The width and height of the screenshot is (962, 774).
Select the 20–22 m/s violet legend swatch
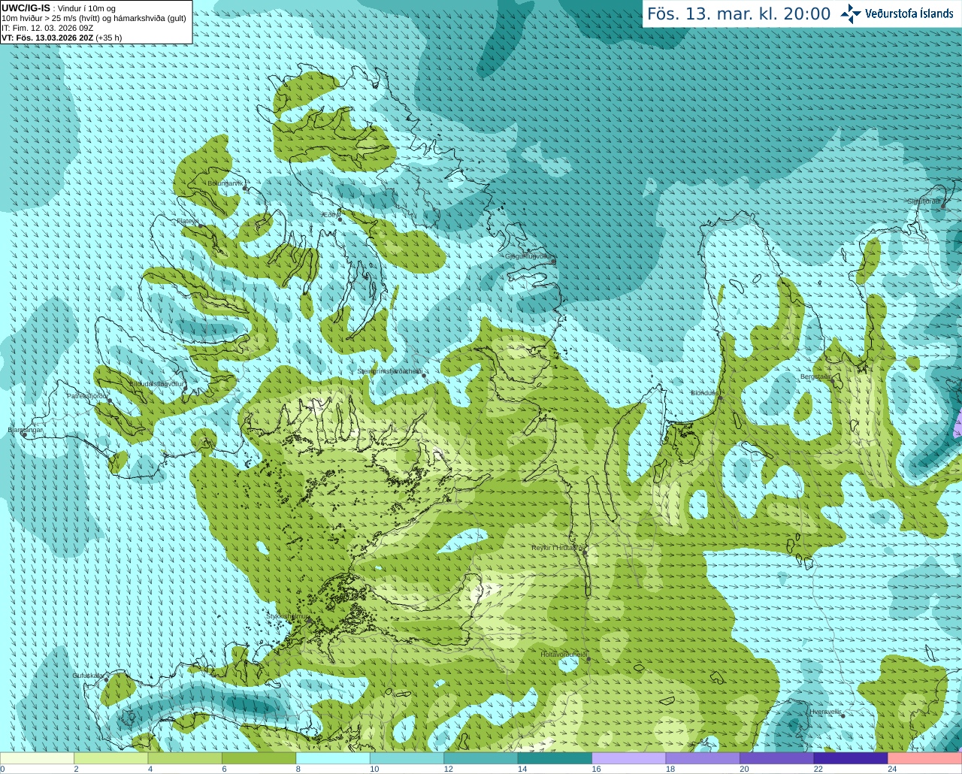click(x=777, y=758)
